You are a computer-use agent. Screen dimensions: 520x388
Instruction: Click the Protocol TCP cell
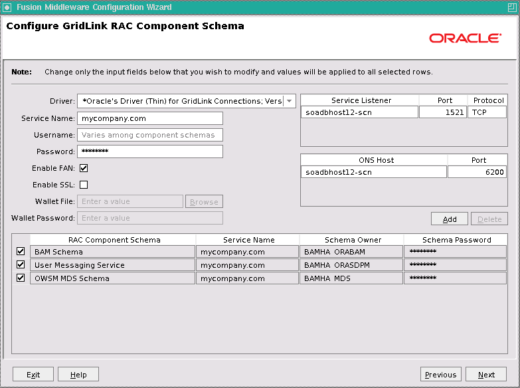[487, 112]
